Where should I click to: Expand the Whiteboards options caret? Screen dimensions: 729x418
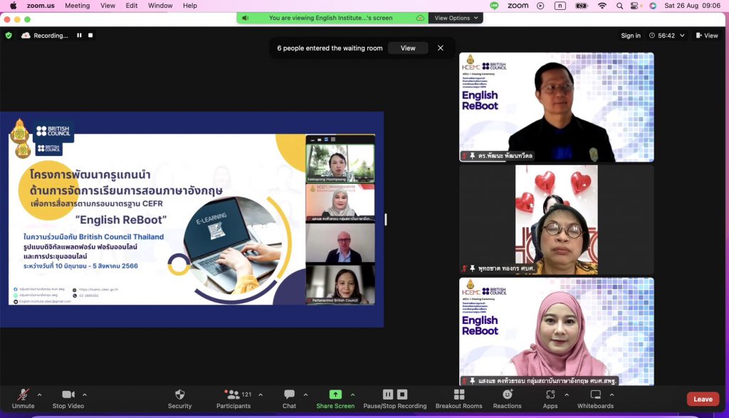[612, 395]
